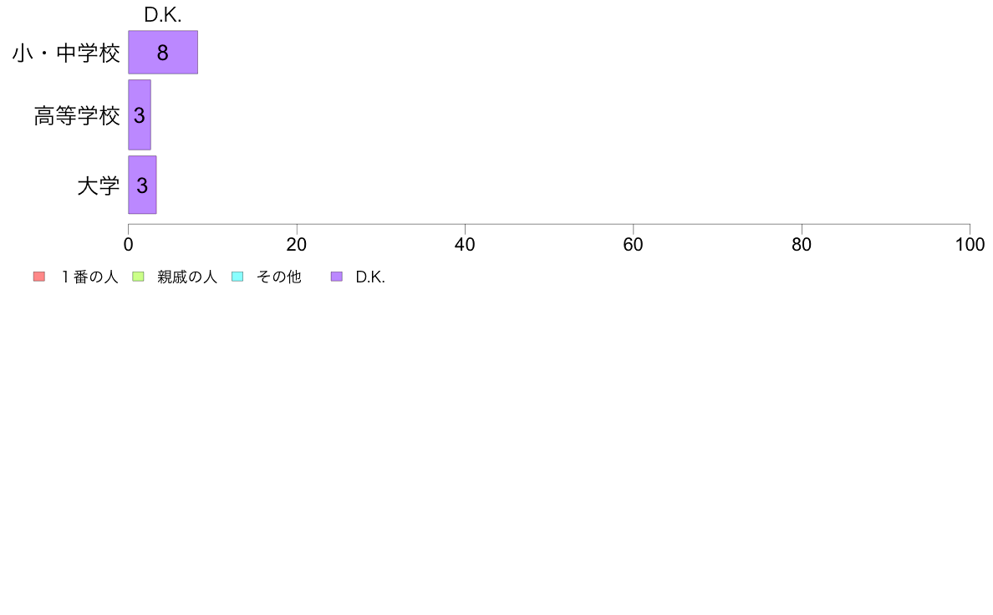Click the D.K. legend text

(x=369, y=277)
